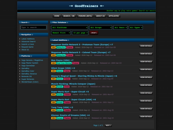Open the AFFILIATES menu item
This screenshot has height=130, width=173.
click(x=114, y=16)
